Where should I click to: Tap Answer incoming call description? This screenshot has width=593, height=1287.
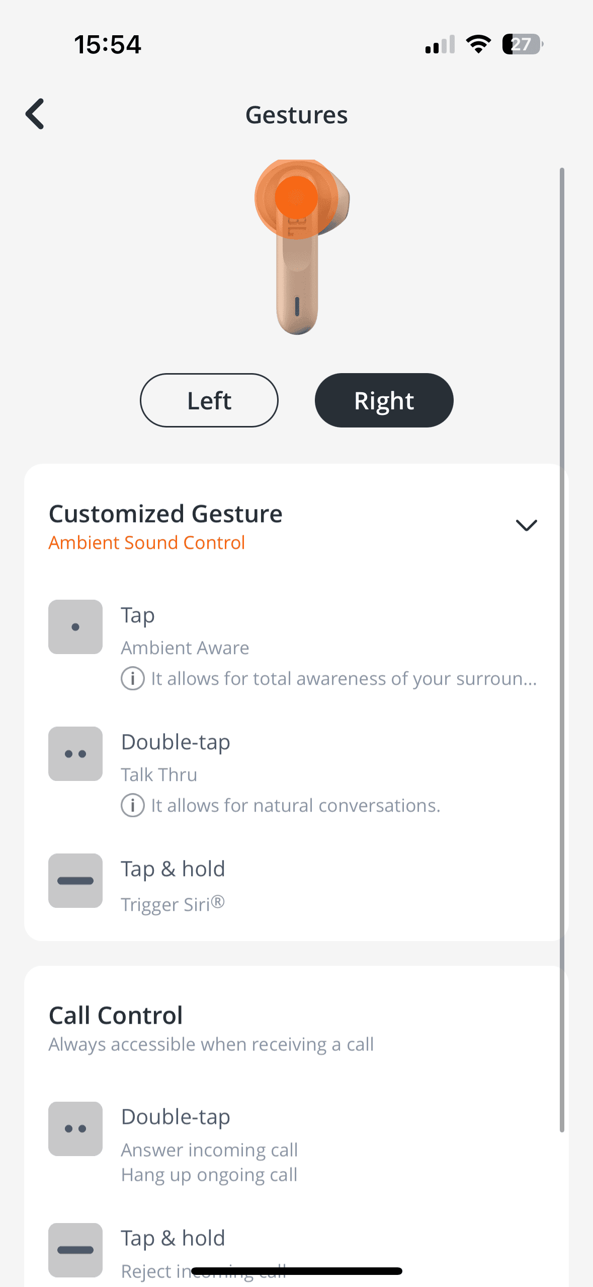click(209, 1150)
